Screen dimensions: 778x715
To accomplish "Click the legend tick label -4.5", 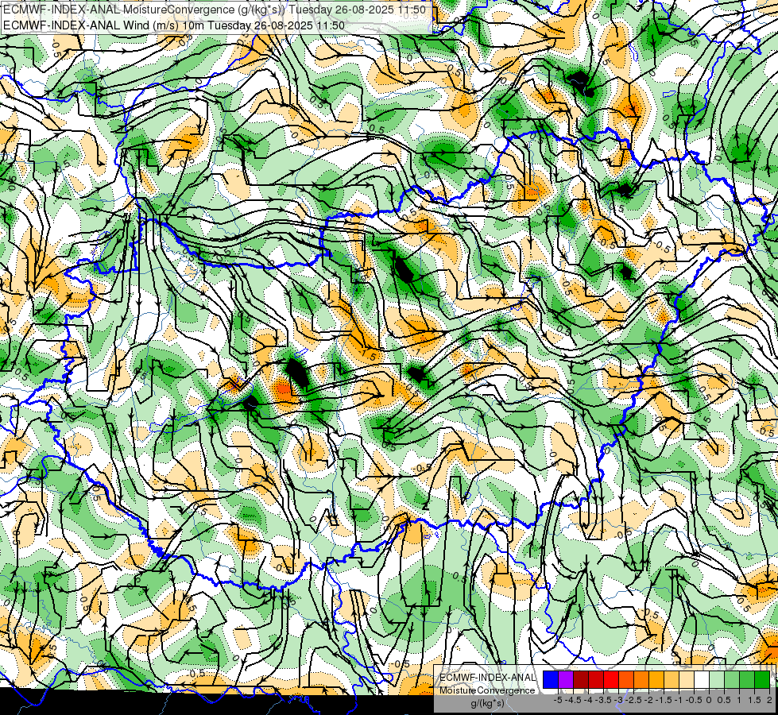I will coord(573,700).
